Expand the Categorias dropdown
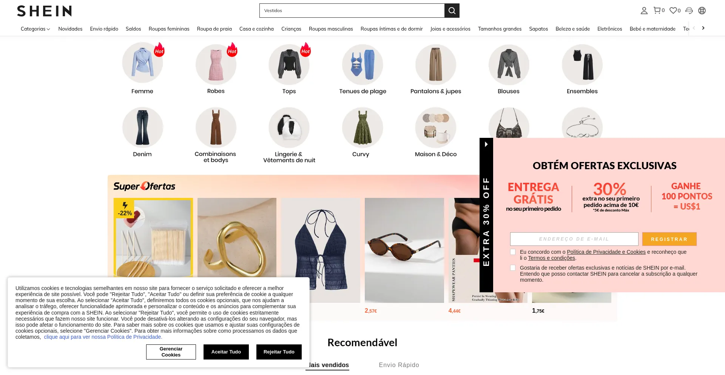The height and width of the screenshot is (375, 725). click(35, 29)
